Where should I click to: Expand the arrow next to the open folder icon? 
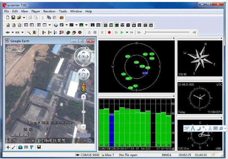tap(24, 18)
